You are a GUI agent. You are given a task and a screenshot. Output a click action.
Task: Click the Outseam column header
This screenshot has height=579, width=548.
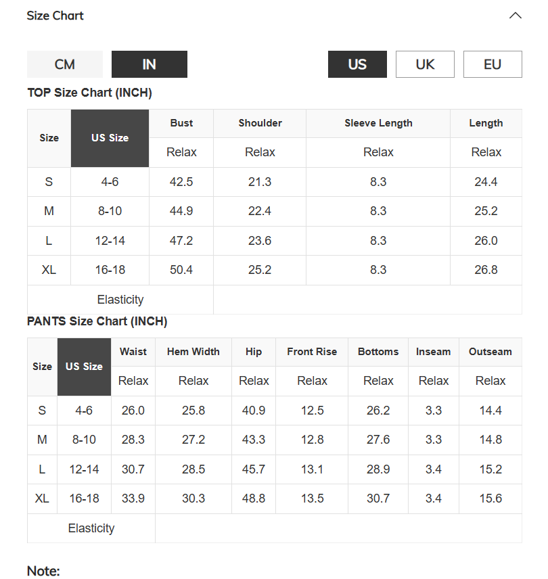[x=490, y=352]
